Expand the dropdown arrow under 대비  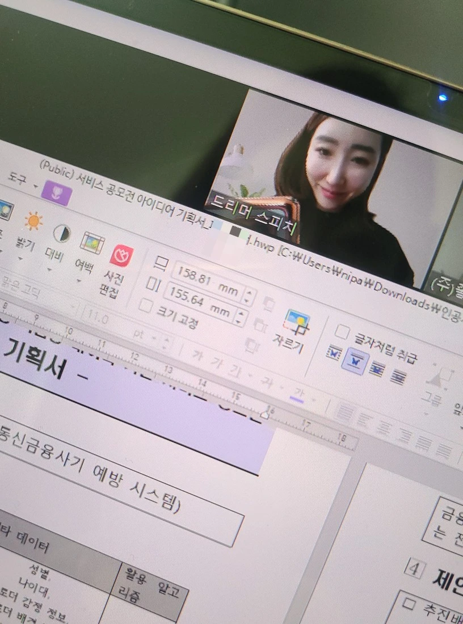coord(49,270)
